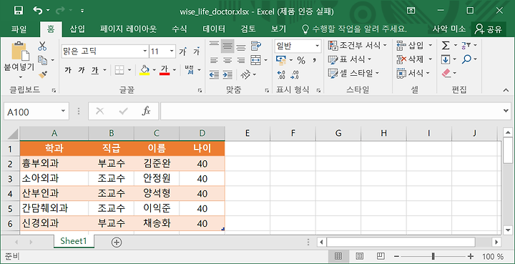The image size is (515, 264).
Task: Click the borders grid icon
Action: click(119, 70)
